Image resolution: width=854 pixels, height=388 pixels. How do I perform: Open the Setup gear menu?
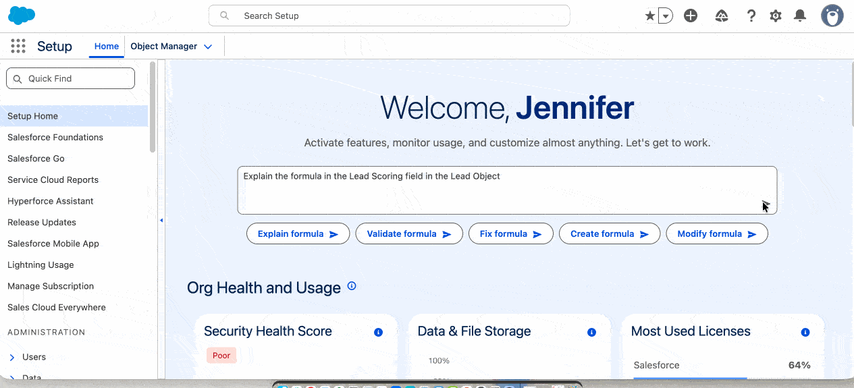coord(776,16)
